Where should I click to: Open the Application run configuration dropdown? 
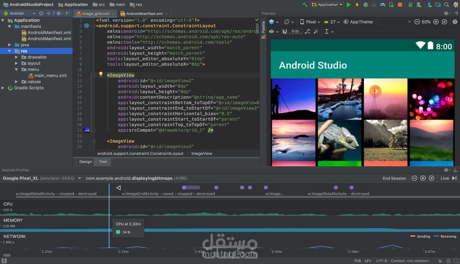pos(327,5)
